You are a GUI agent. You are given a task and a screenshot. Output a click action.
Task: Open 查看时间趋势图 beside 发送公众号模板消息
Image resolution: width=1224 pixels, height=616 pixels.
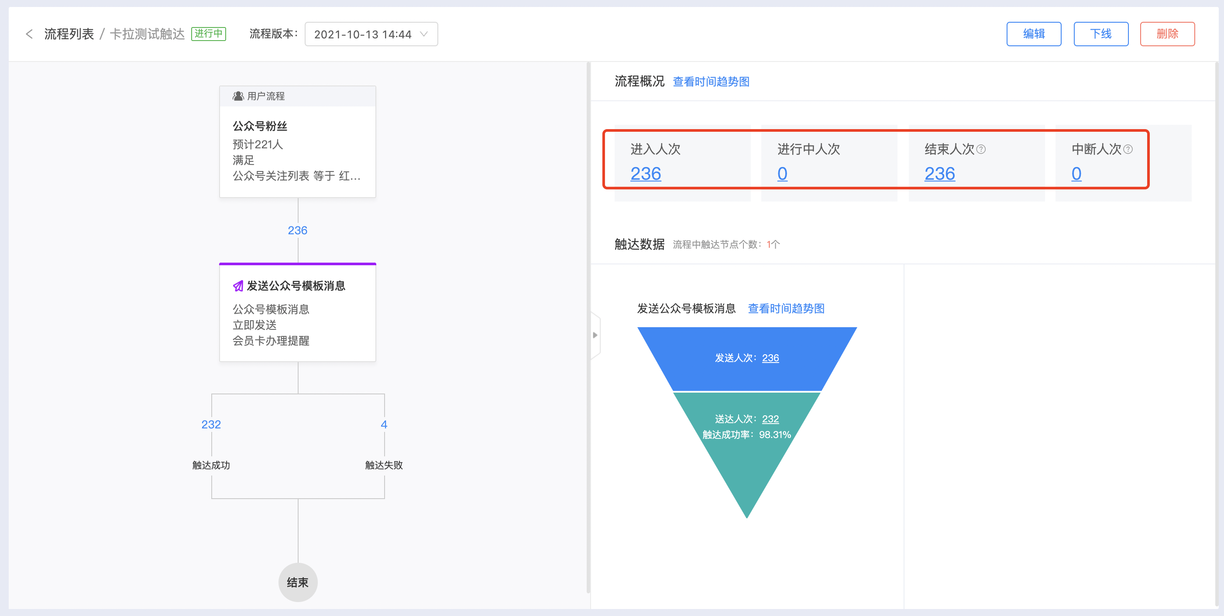(x=786, y=309)
